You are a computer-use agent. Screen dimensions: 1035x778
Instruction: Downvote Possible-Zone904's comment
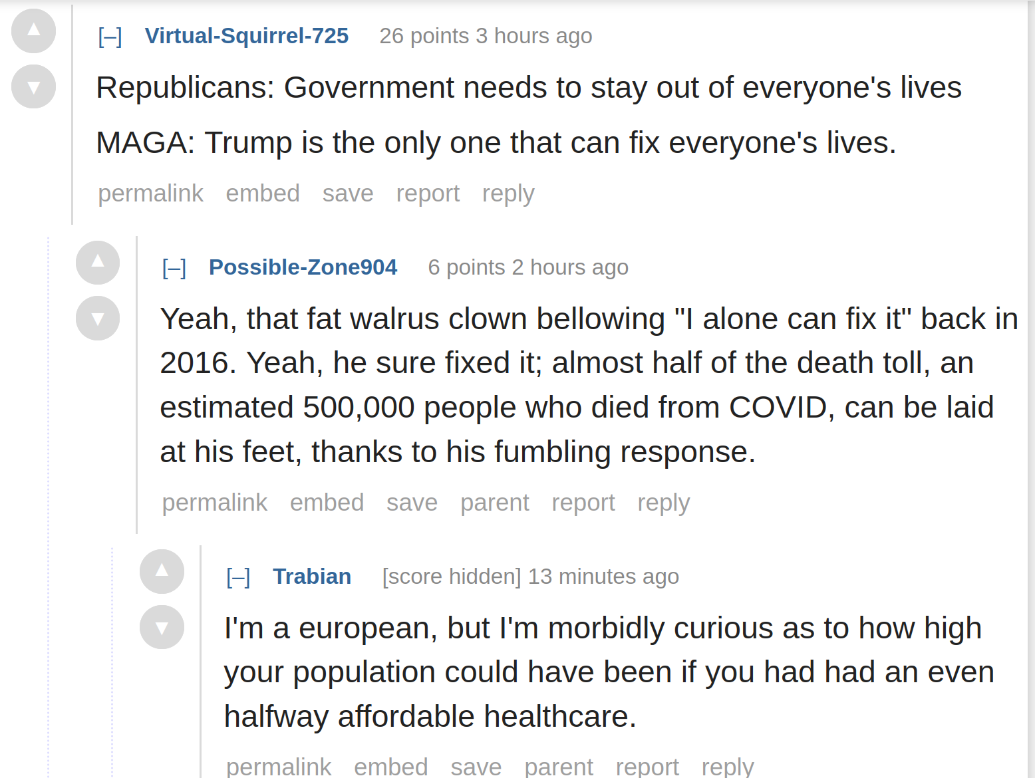[x=98, y=318]
